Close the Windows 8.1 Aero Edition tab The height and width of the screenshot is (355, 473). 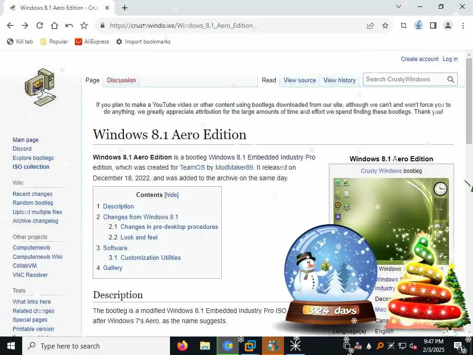[x=107, y=8]
